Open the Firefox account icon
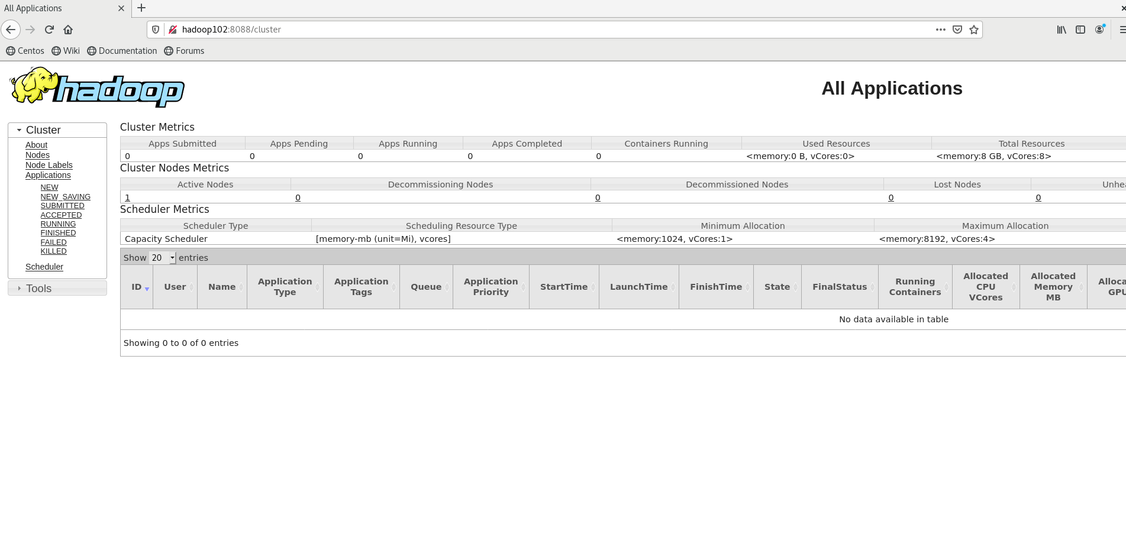The image size is (1126, 547). [1099, 30]
